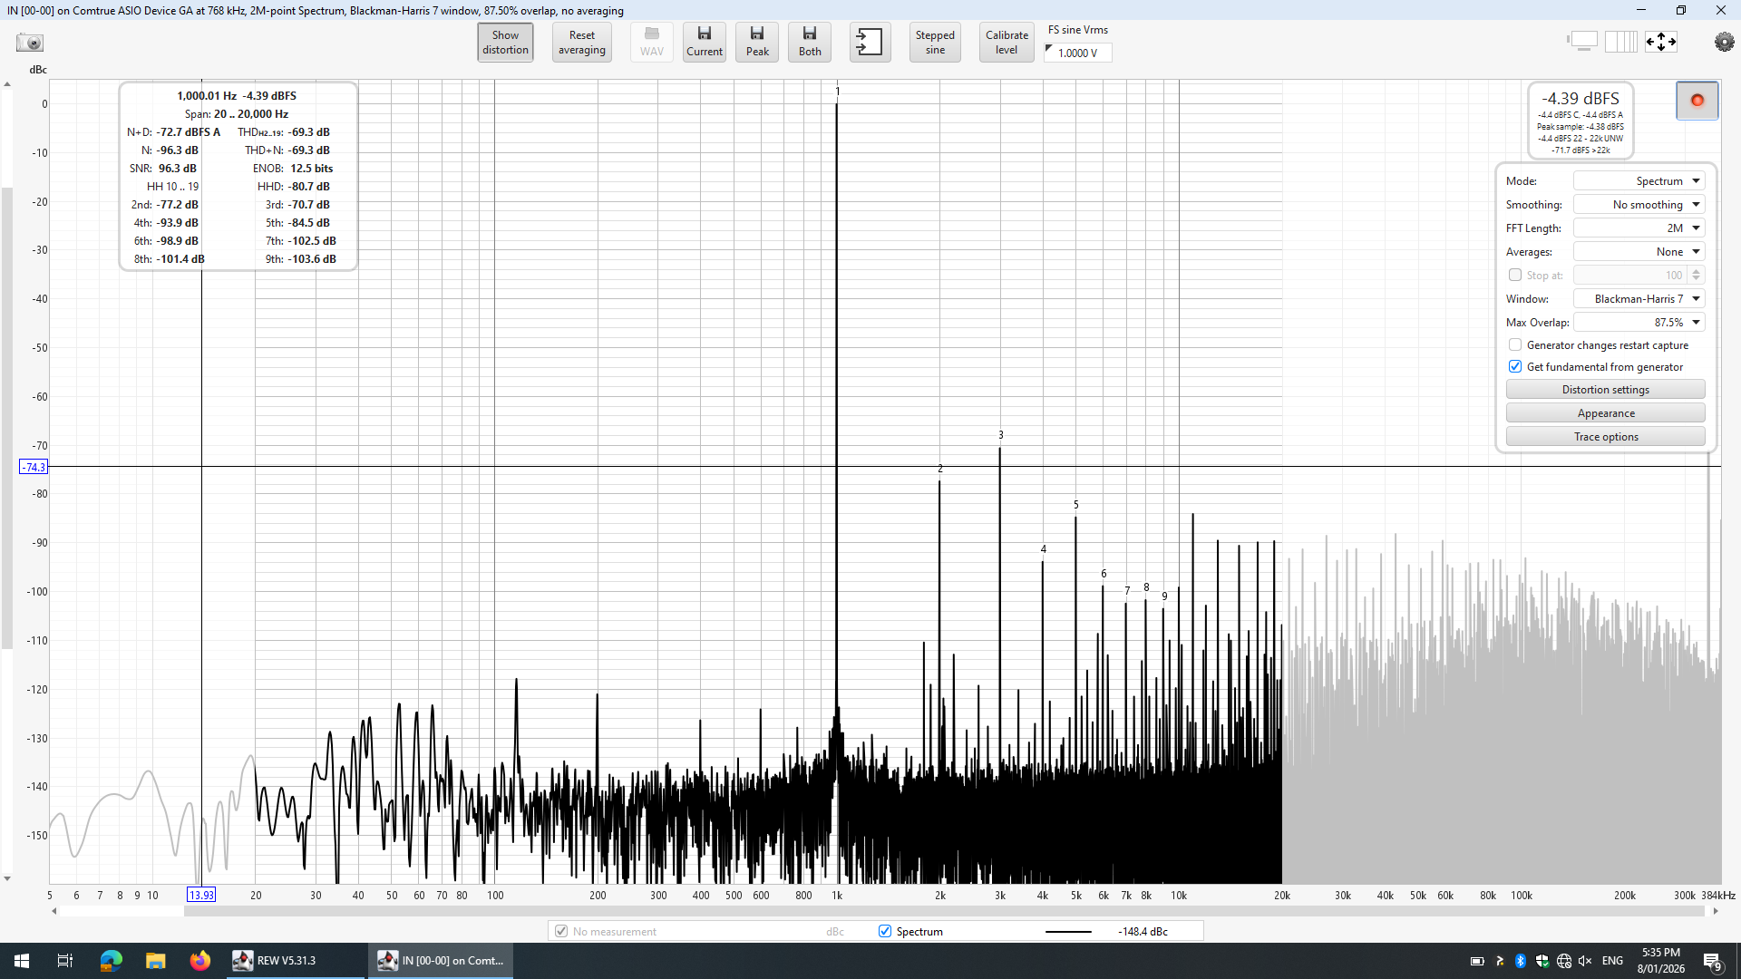This screenshot has height=979, width=1741.
Task: Click the import arrow icon
Action: coord(869,42)
